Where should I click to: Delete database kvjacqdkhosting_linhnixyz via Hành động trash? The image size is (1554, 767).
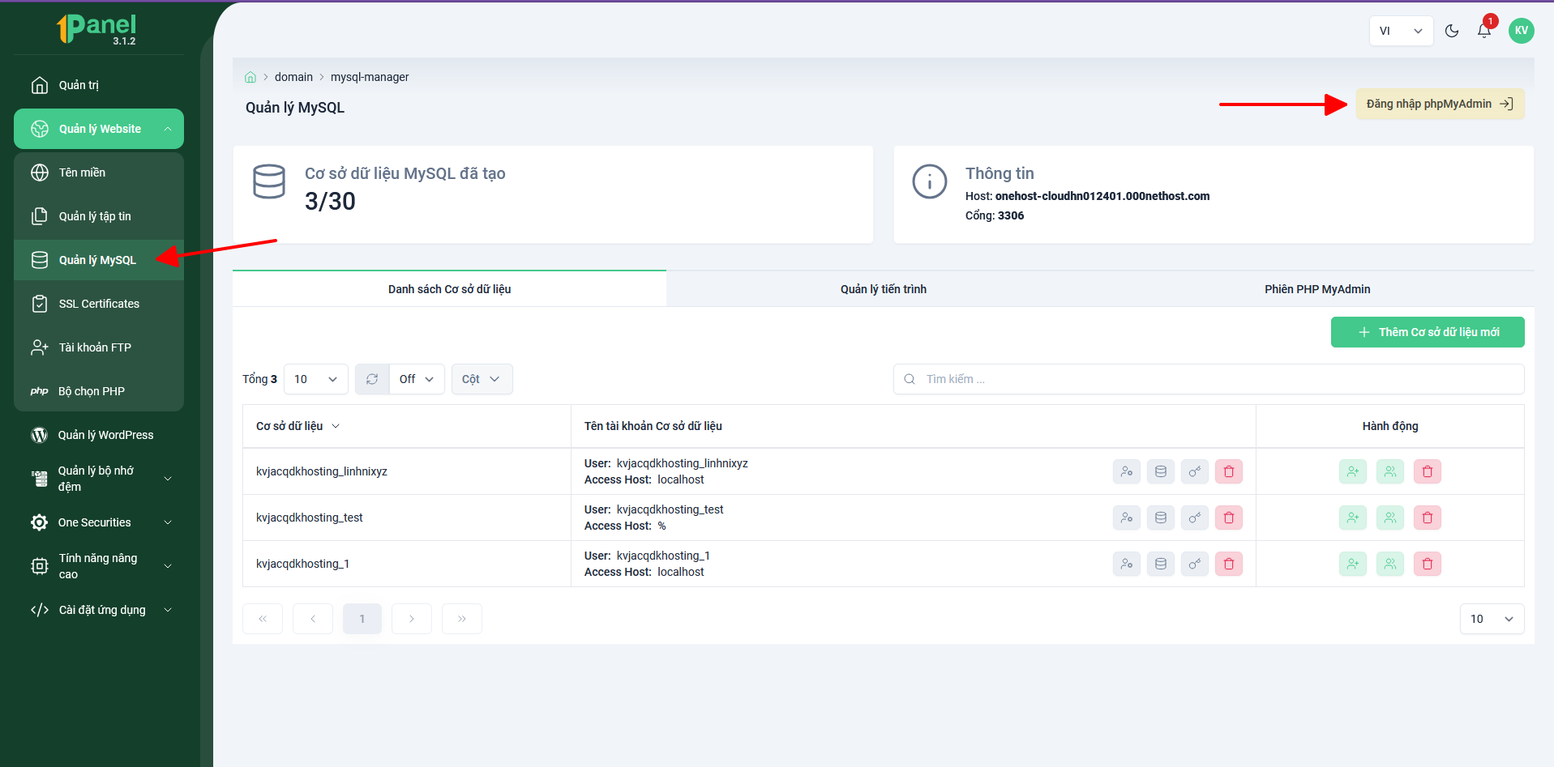[x=1428, y=471]
